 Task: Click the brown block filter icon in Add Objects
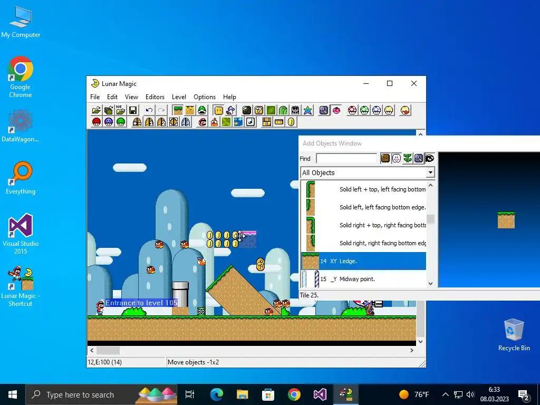385,158
